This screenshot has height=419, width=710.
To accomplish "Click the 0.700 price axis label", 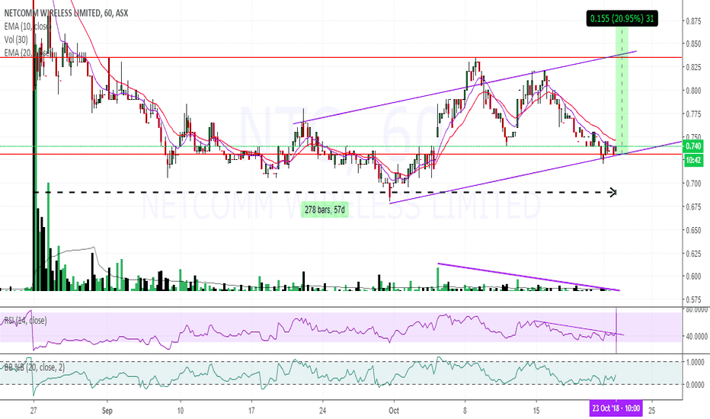I will tap(694, 184).
